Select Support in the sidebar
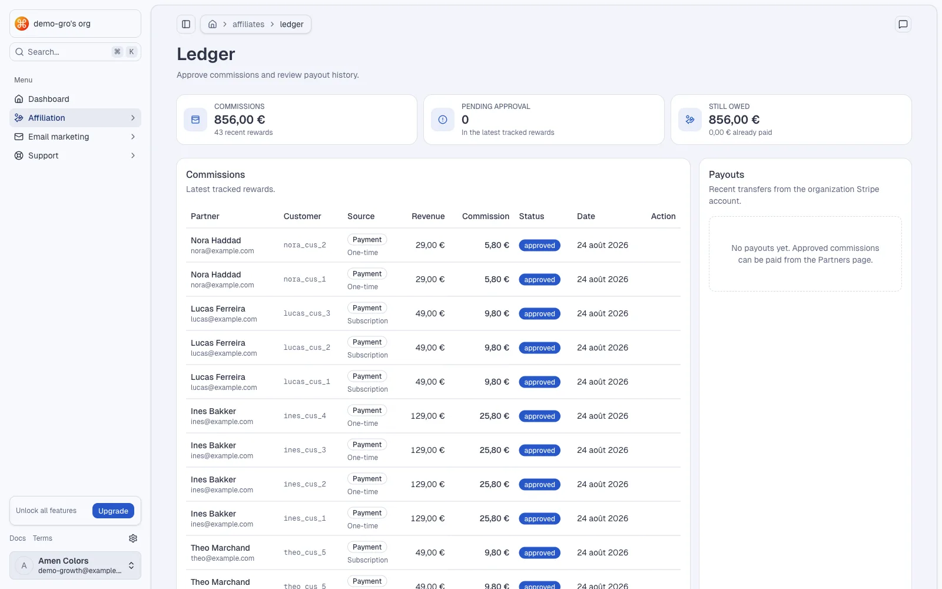This screenshot has width=942, height=589. pyautogui.click(x=75, y=155)
